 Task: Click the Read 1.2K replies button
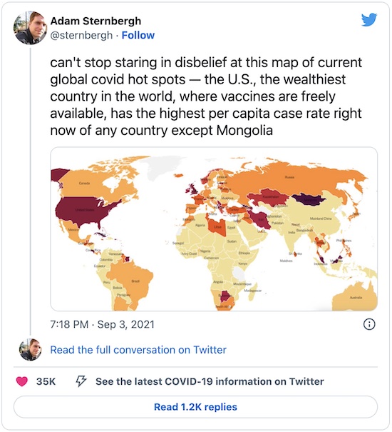coord(195,407)
